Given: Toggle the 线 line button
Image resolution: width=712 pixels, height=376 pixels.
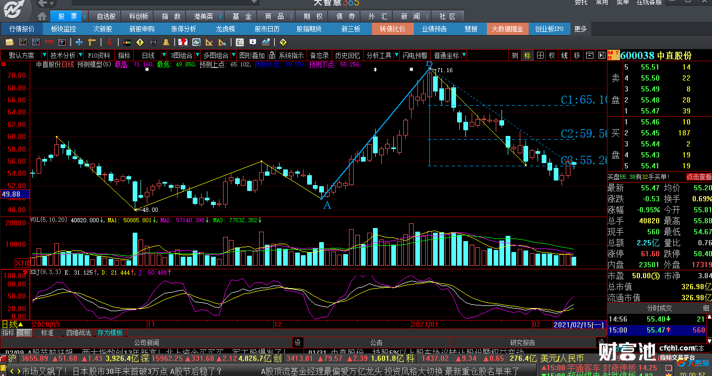Looking at the screenshot, I should click(564, 55).
